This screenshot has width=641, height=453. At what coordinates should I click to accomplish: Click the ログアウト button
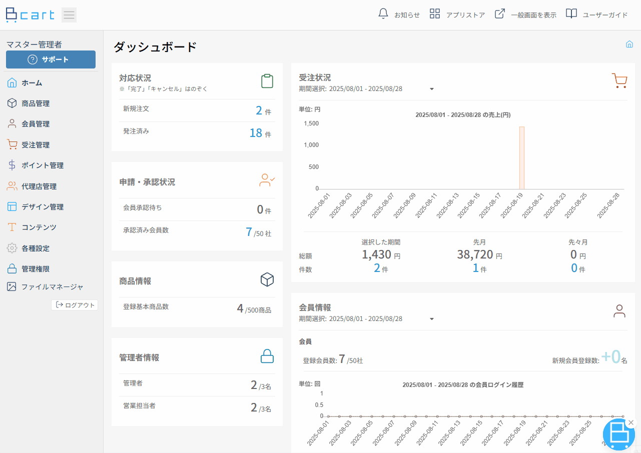click(75, 305)
